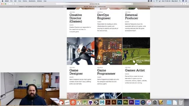Open Spotlight search in the menu bar
Image resolution: width=189 pixels, height=106 pixels.
(x=180, y=1)
